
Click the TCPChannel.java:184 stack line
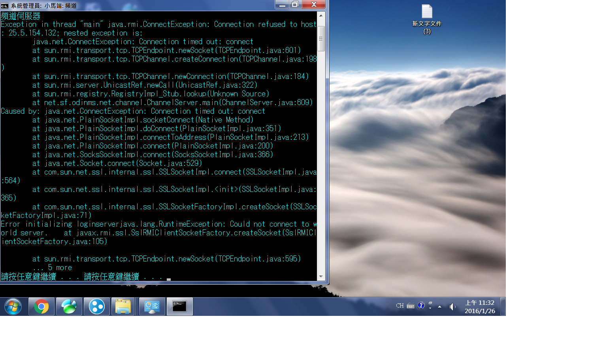pyautogui.click(x=171, y=77)
